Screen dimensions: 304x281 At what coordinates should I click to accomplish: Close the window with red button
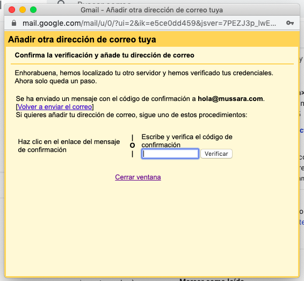[12, 10]
